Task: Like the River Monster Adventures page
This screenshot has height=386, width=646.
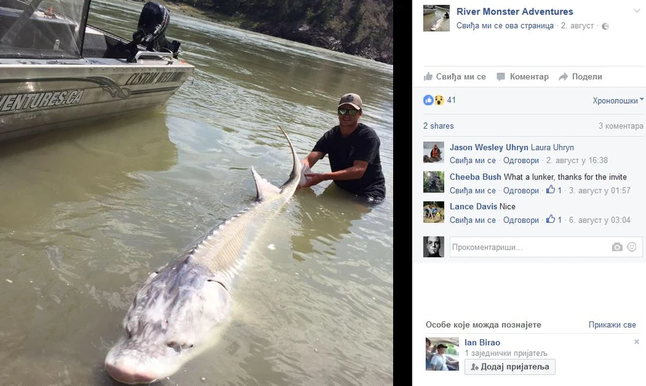Action: pyautogui.click(x=504, y=25)
